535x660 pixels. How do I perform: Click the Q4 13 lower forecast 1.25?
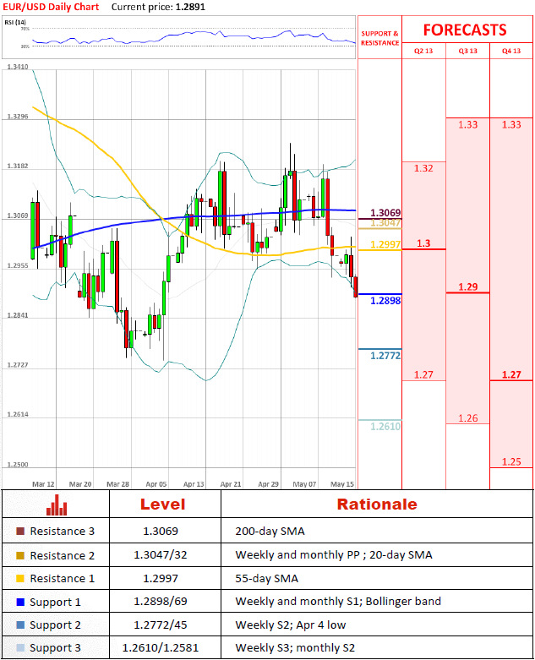511,461
